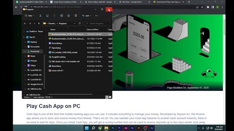Click the volume icon in system tray
The height and width of the screenshot is (131, 234).
(x=211, y=128)
